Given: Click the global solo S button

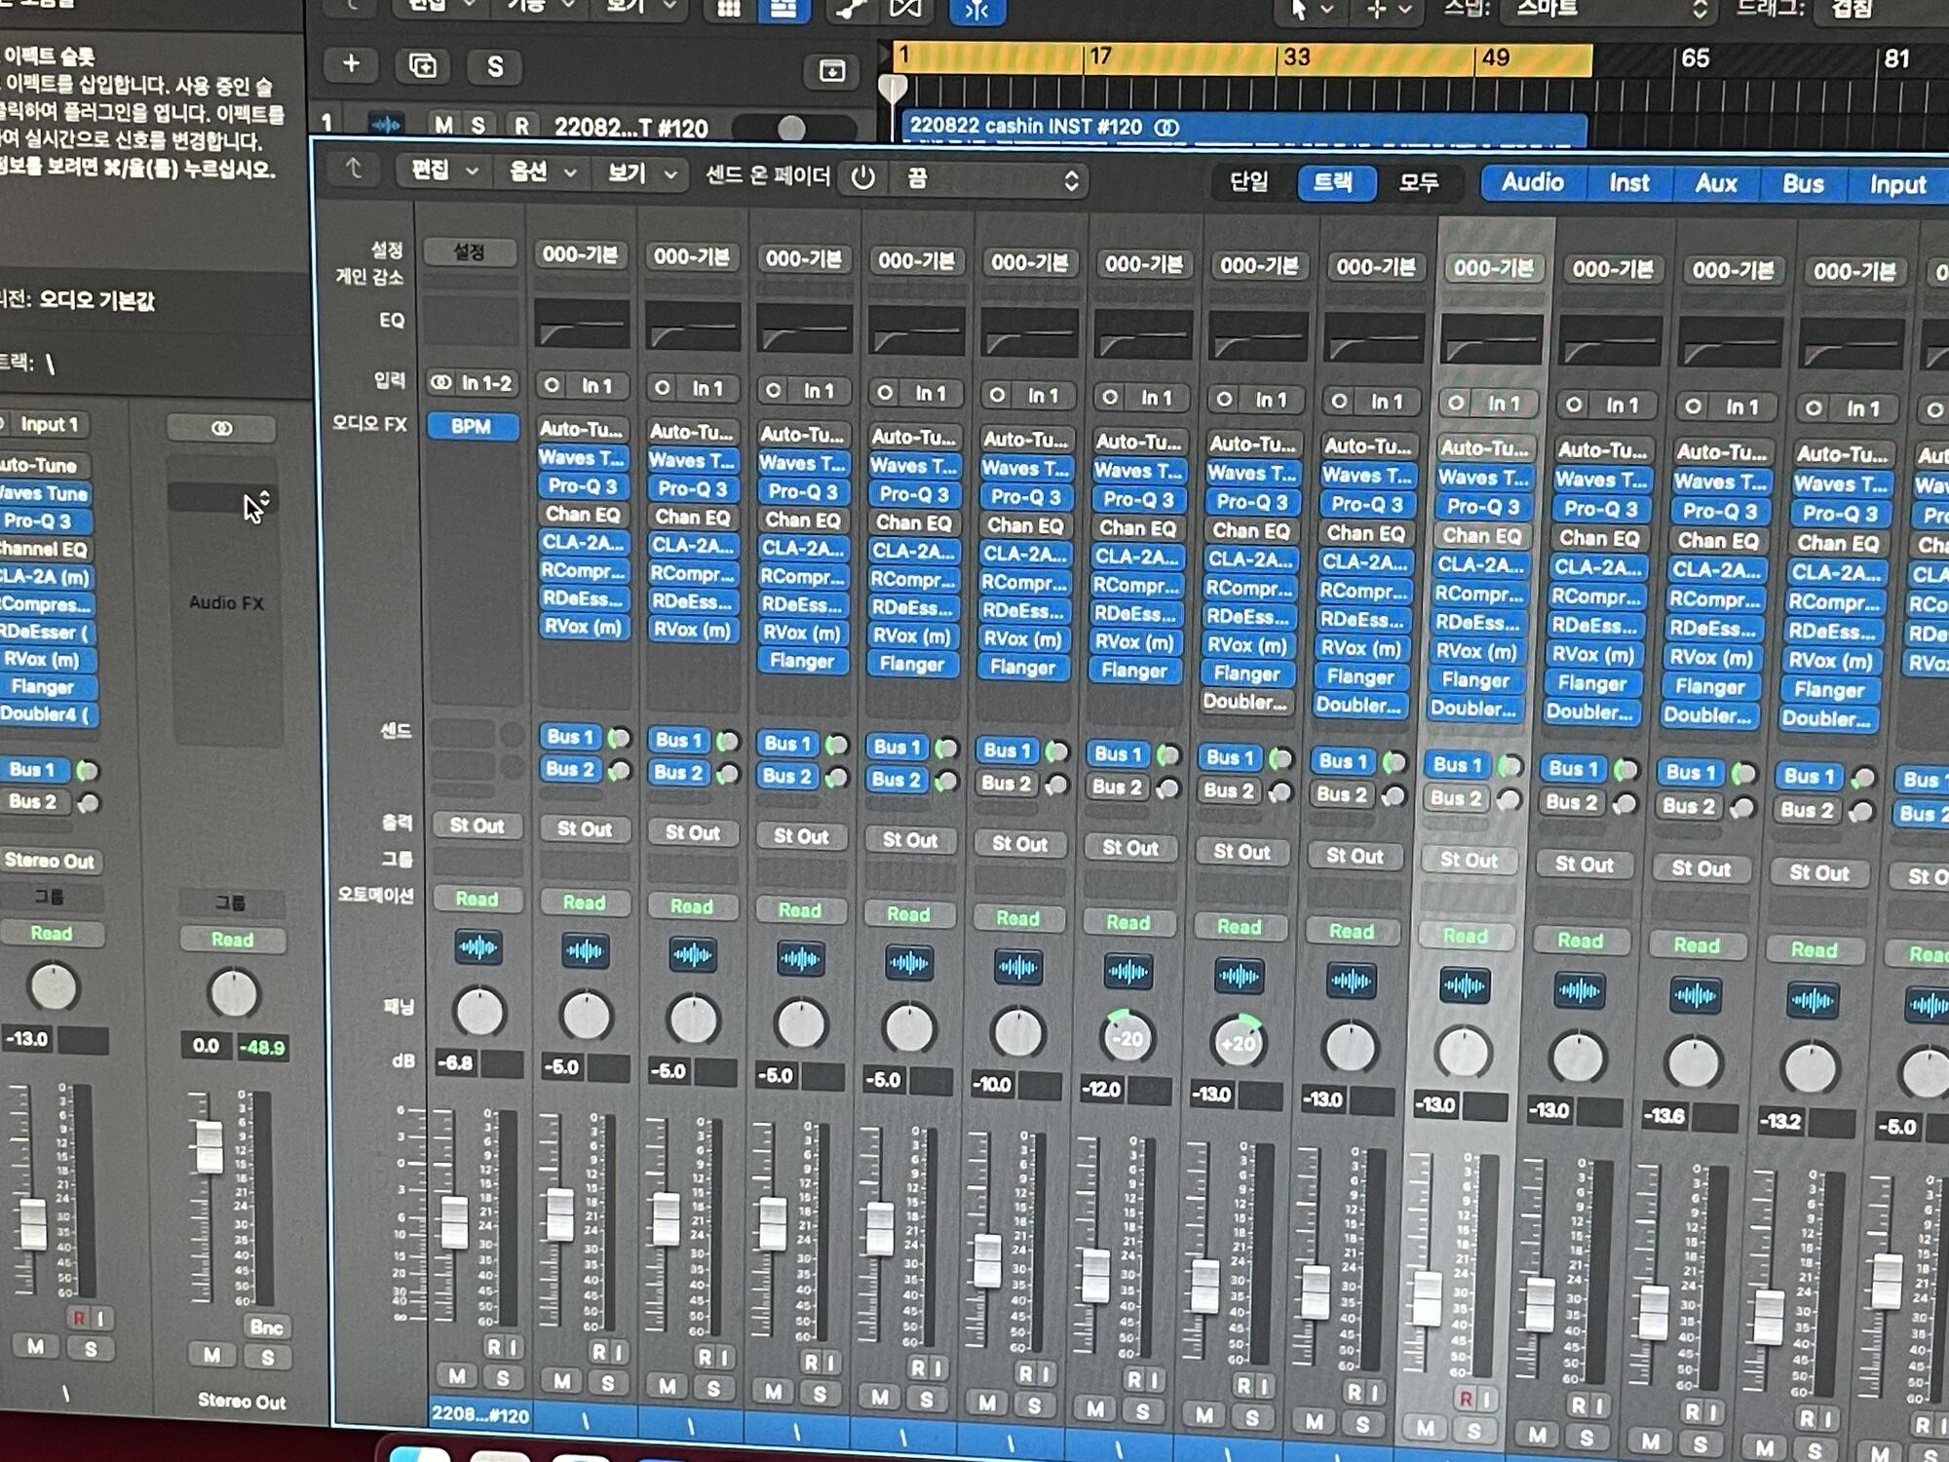Looking at the screenshot, I should (495, 67).
